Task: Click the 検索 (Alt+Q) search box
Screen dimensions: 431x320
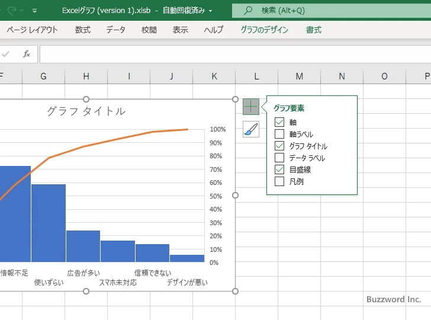Action: 332,11
